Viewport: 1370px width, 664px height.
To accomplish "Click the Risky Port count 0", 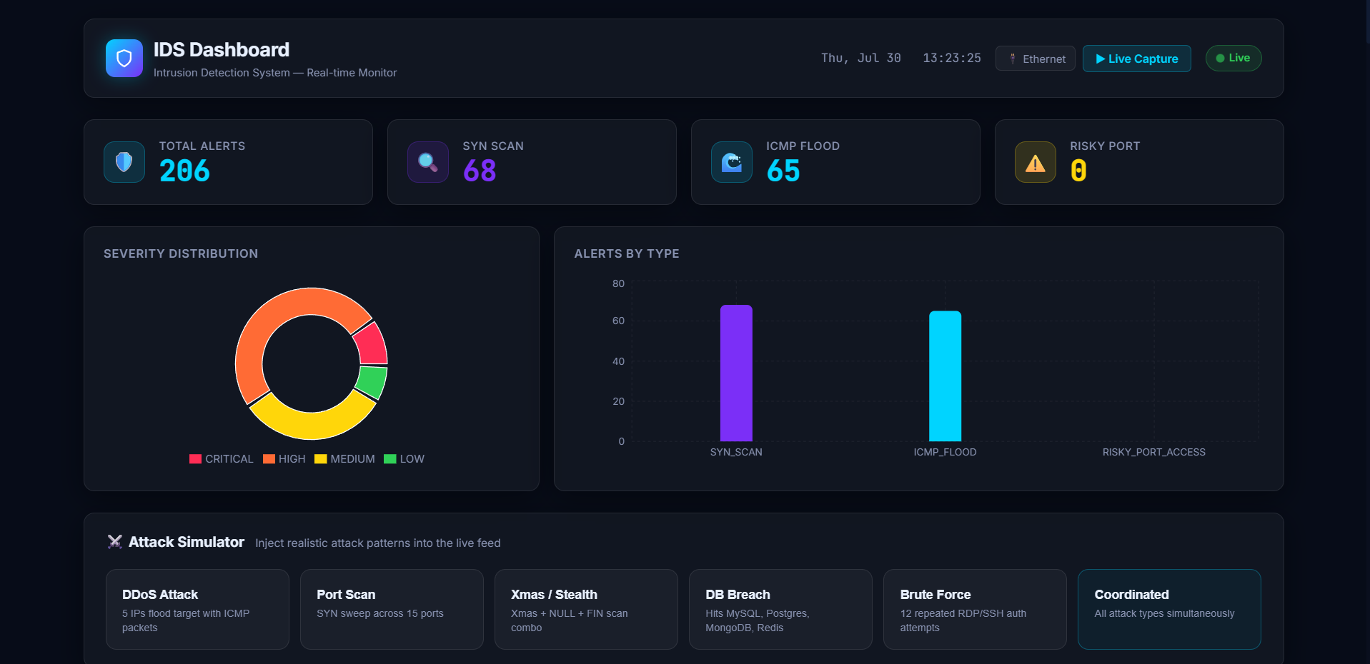I will (x=1078, y=171).
